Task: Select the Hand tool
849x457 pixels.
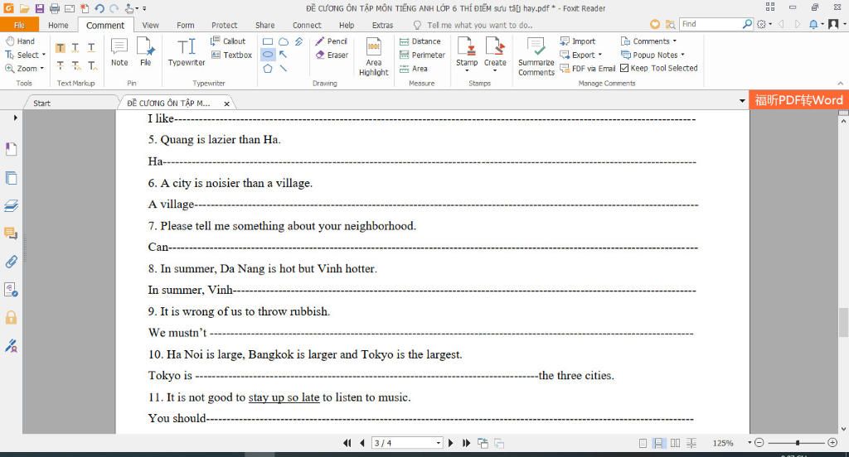Action: coord(20,41)
